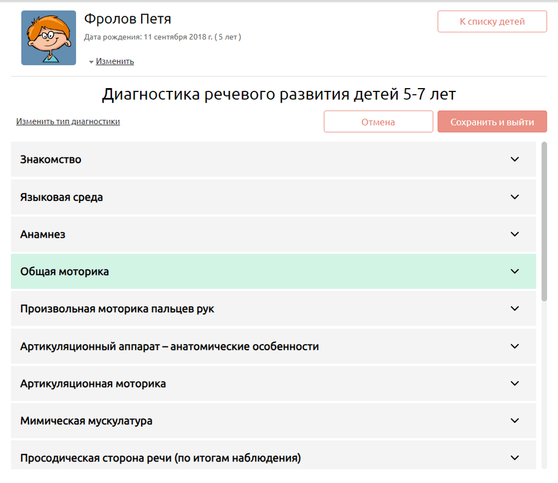Click Сохранить и выйти button

(x=492, y=122)
